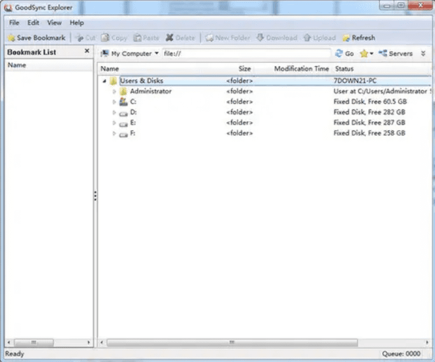The image size is (435, 362).
Task: Click the Go button label
Action: pos(349,53)
